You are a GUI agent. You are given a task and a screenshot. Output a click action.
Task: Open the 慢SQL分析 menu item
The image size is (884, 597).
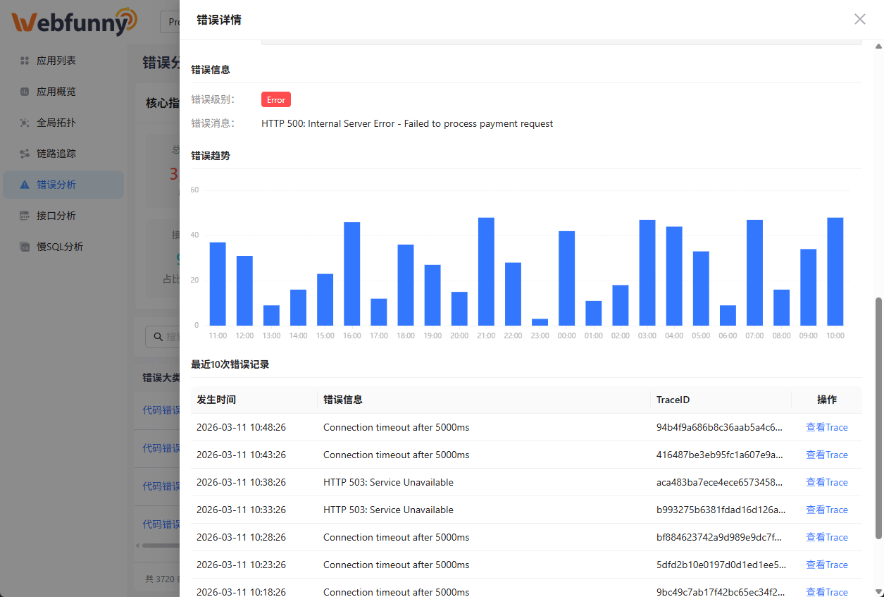(60, 247)
